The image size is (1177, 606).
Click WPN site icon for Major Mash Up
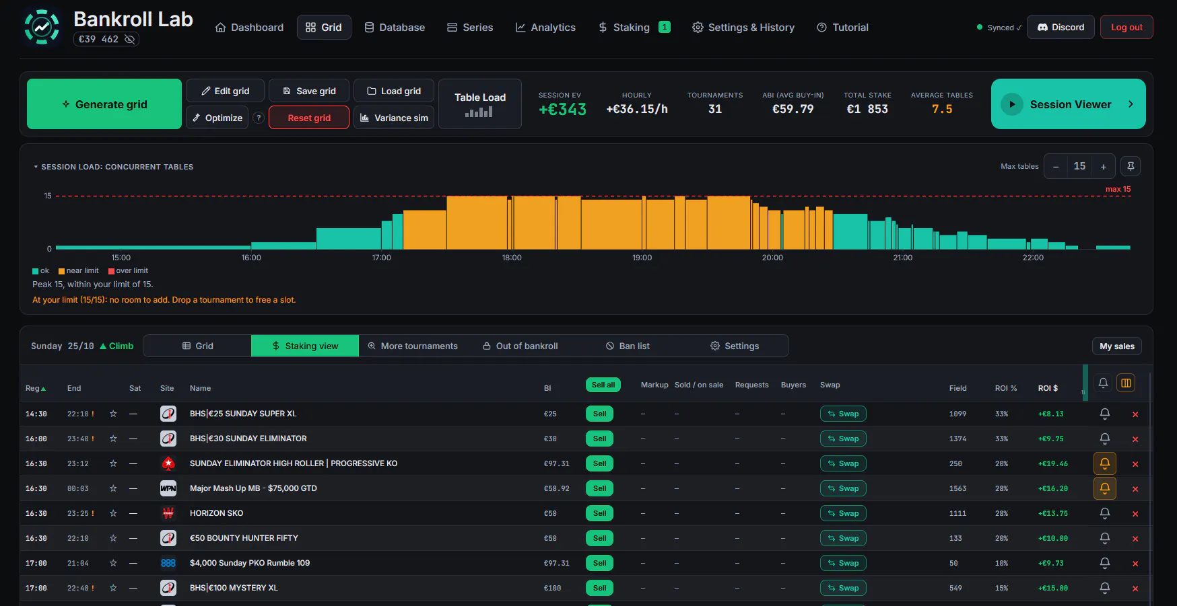168,488
